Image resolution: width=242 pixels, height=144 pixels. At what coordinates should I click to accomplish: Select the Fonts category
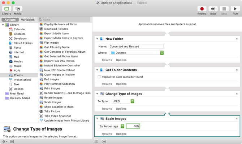coord(17,48)
